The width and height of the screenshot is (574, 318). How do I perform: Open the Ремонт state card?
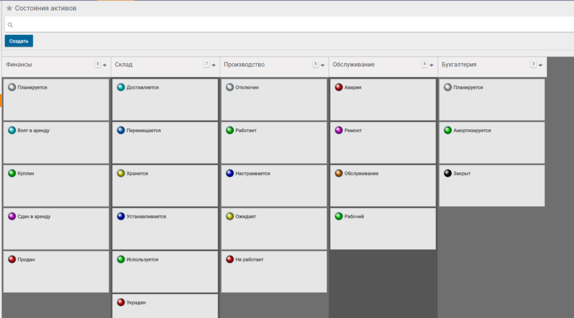click(383, 143)
